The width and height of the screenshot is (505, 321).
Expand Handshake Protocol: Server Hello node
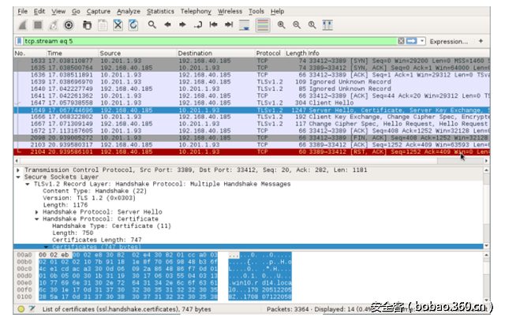click(36, 212)
